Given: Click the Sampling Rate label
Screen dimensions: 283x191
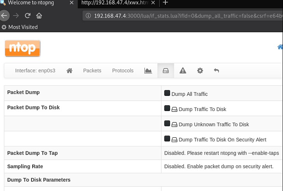Looking at the screenshot, I should click(25, 167).
